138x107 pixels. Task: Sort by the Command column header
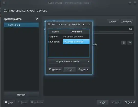point(76,32)
